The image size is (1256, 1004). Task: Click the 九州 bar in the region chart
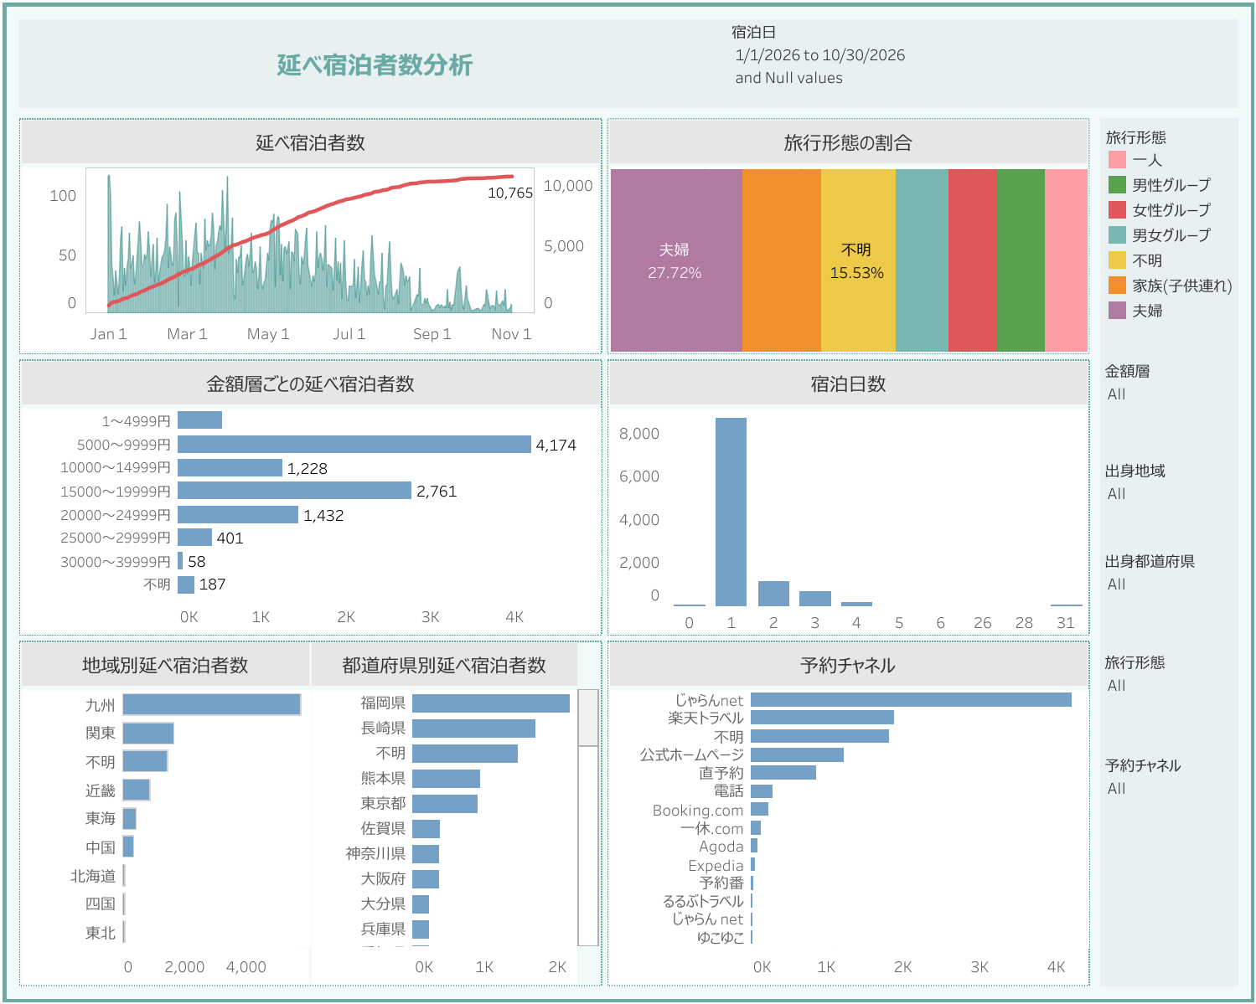pos(212,704)
